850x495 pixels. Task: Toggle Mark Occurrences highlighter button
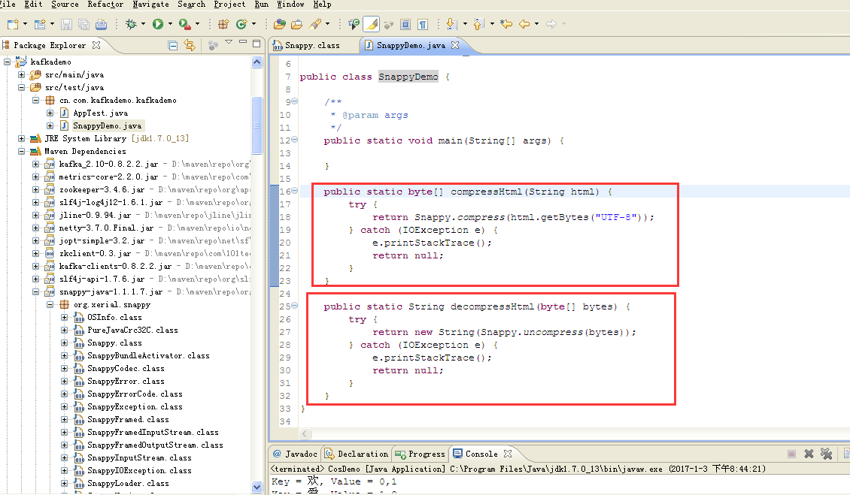click(371, 24)
